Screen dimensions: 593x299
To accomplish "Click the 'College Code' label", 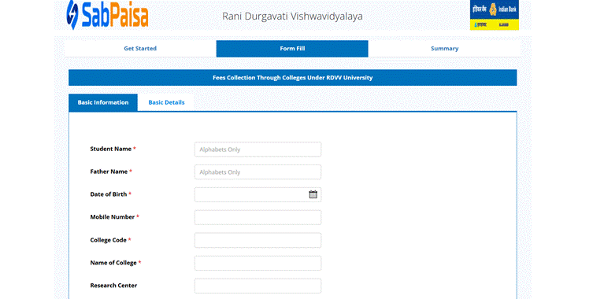I will 108,240.
